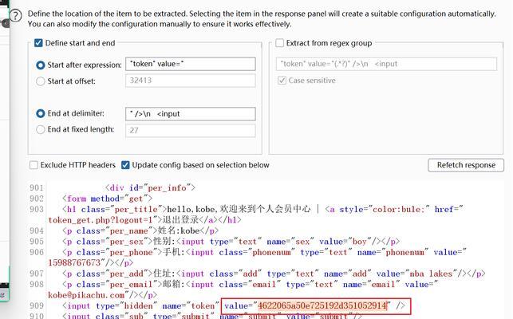Click the End at fixed length field 27

tap(191, 130)
